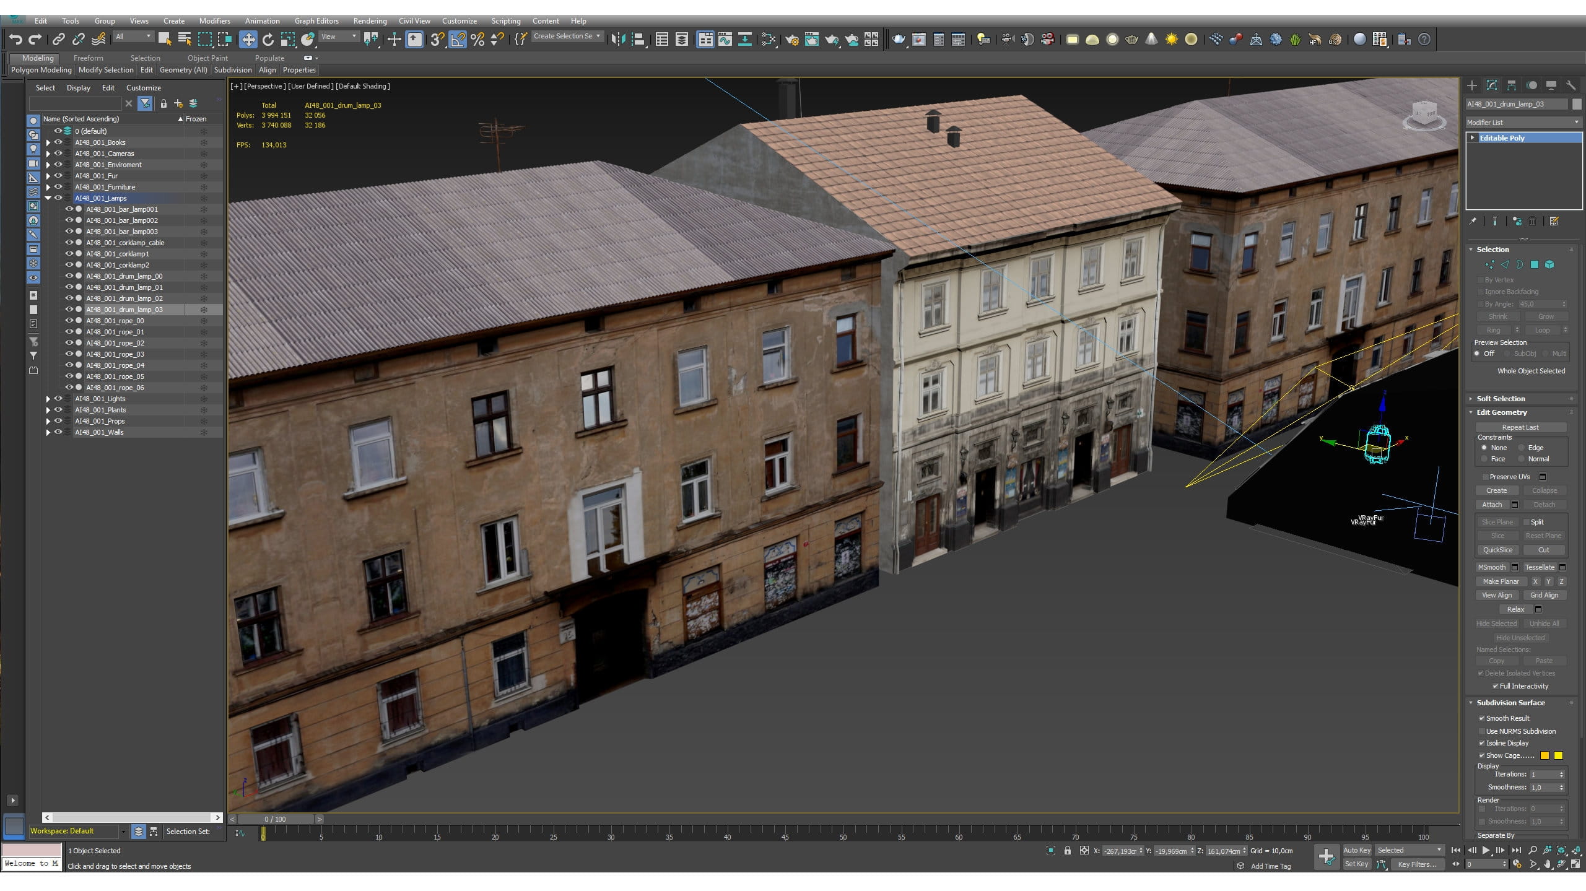Image resolution: width=1586 pixels, height=891 pixels.
Task: Hide the AI48_001_Books layer with eye icon
Action: click(59, 142)
